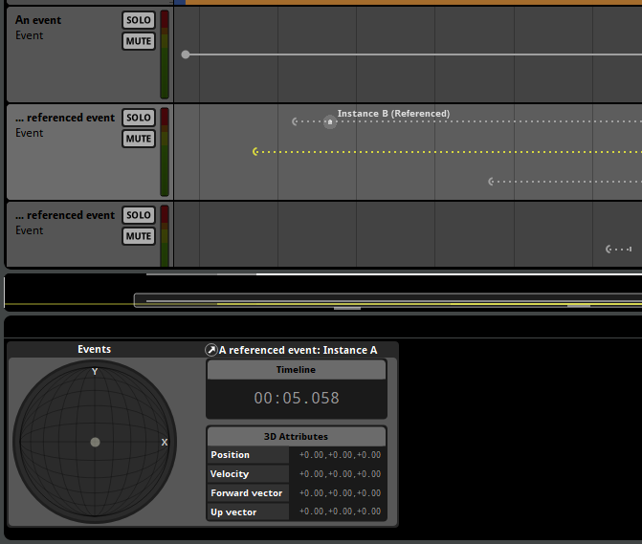
Task: Click the Forward vector value field
Action: [338, 493]
